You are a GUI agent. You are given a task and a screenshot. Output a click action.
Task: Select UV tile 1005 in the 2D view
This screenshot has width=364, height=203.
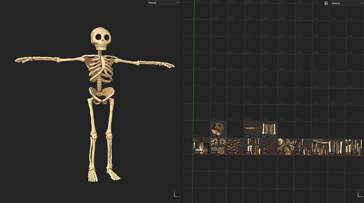pos(269,146)
